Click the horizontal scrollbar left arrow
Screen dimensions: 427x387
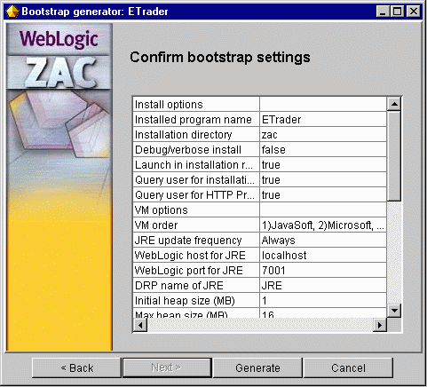tap(140, 325)
